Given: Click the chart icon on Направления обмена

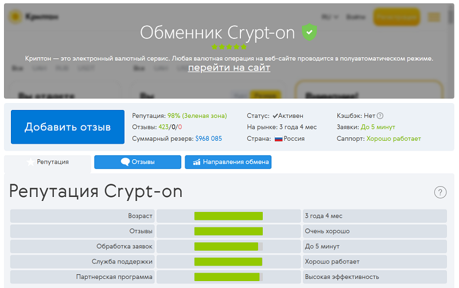Looking at the screenshot, I should (197, 162).
